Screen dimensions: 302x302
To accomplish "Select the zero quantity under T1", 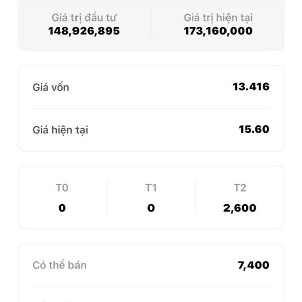I will coord(151,208).
